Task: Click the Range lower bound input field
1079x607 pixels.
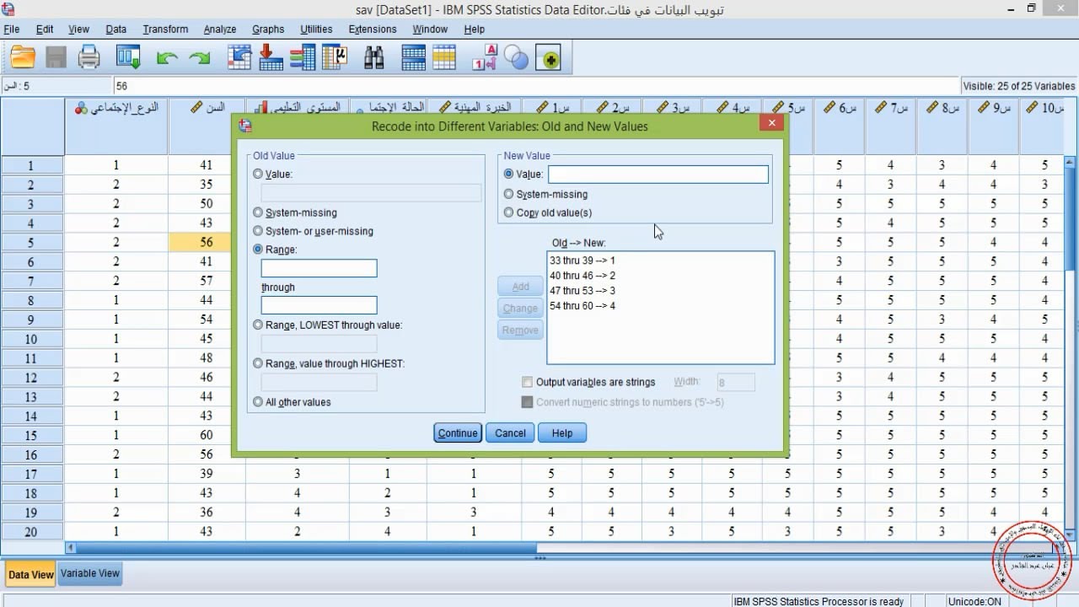Action: pos(319,268)
